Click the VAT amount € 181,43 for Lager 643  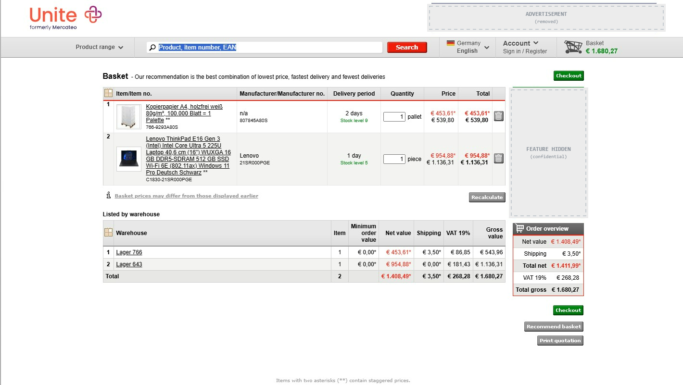(459, 264)
